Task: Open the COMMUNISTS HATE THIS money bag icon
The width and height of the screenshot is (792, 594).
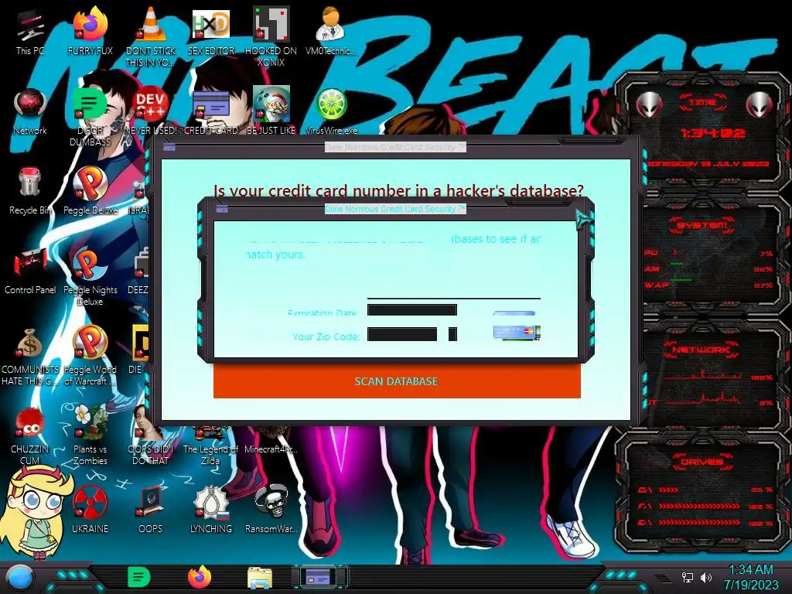Action: 30,356
